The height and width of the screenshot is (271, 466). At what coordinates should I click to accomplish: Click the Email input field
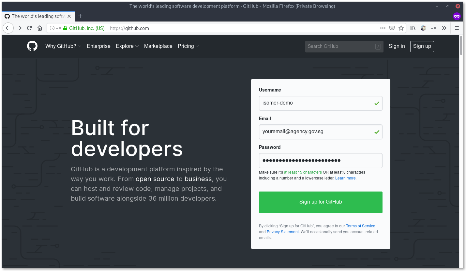(x=321, y=132)
